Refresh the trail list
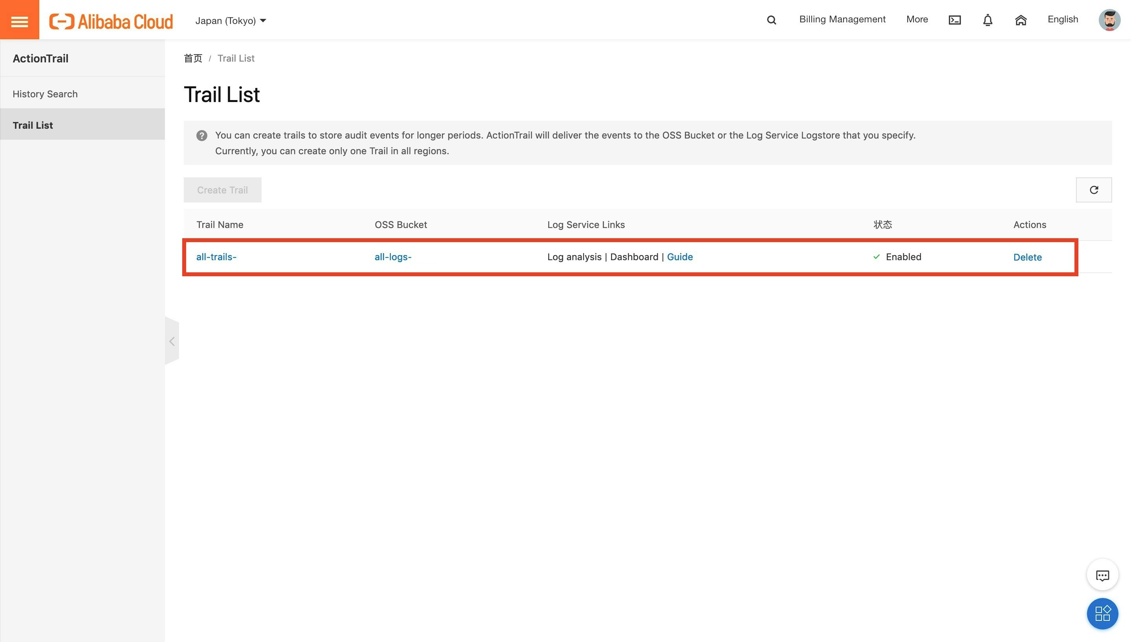1131x642 pixels. [1094, 190]
